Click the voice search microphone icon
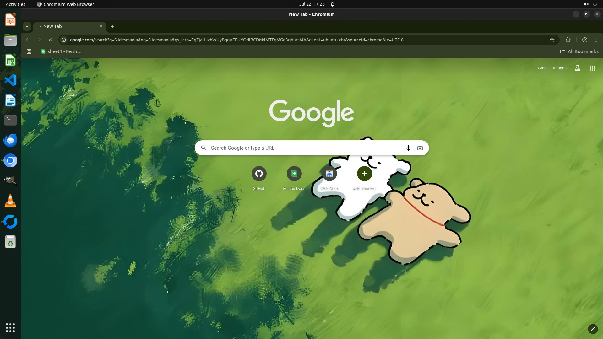Viewport: 603px width, 339px height. 408,148
